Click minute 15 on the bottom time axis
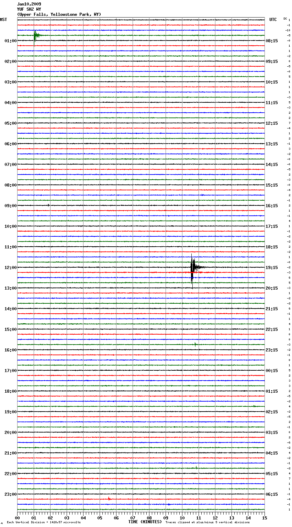The width and height of the screenshot is (292, 527). (x=265, y=518)
